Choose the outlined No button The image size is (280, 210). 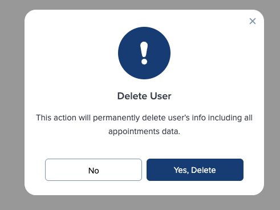[x=94, y=169]
